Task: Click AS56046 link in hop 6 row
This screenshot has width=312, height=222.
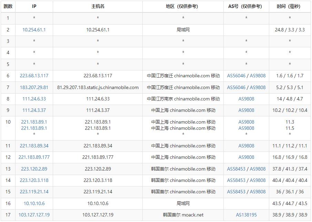Action: click(x=236, y=76)
